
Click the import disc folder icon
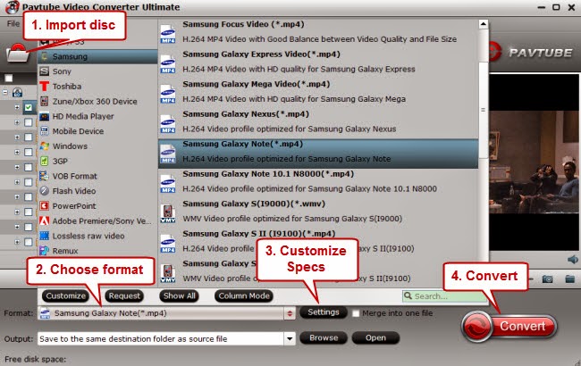point(18,53)
